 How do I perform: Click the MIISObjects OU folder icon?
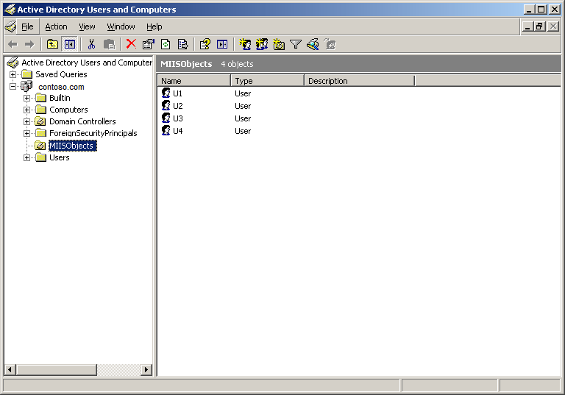[40, 146]
